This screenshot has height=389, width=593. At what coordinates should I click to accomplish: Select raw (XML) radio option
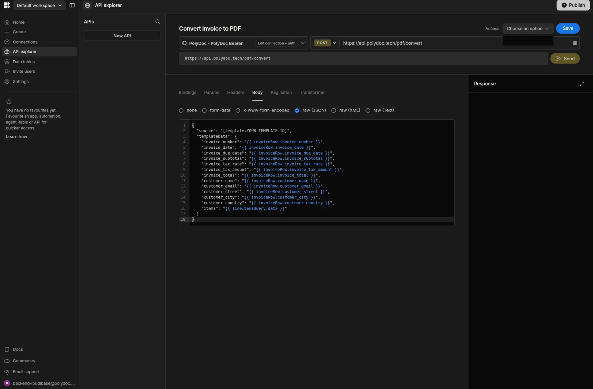334,110
